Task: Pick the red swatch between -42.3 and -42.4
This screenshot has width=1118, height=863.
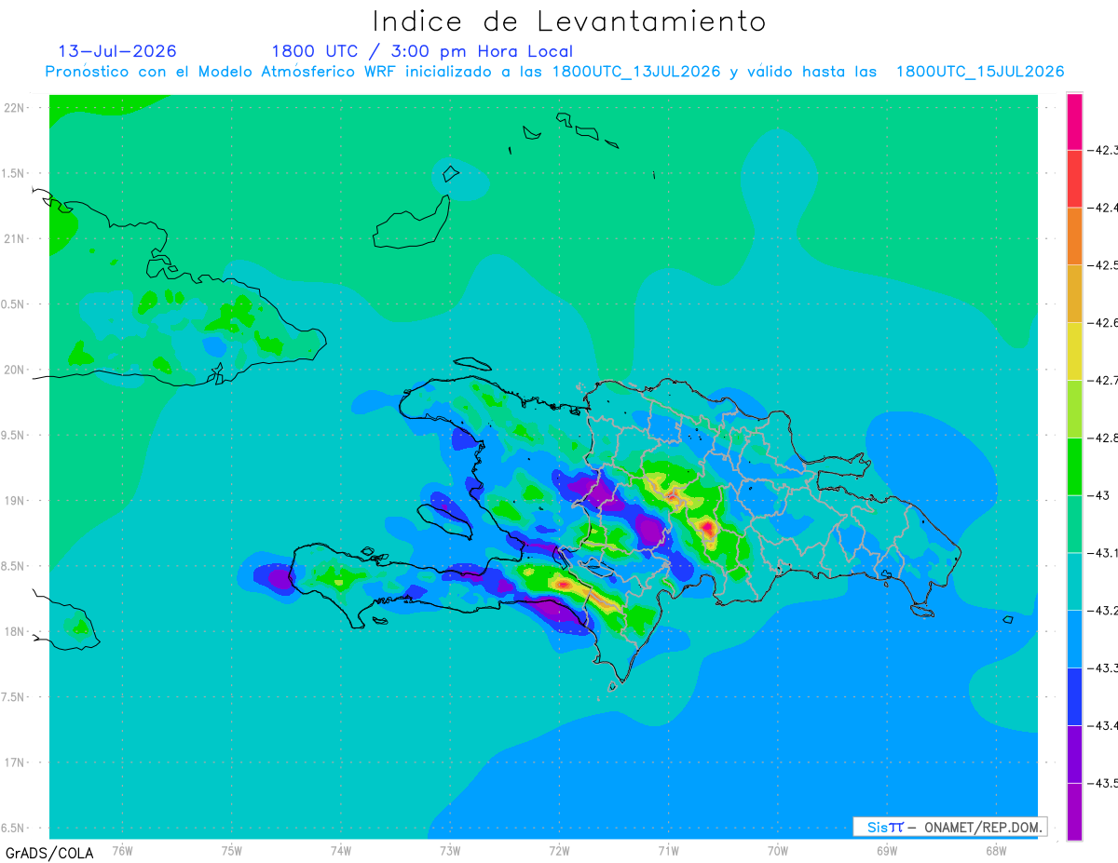Action: 1074,178
